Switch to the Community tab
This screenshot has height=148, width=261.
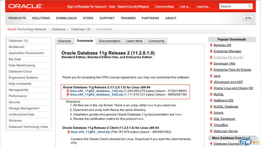157,41
